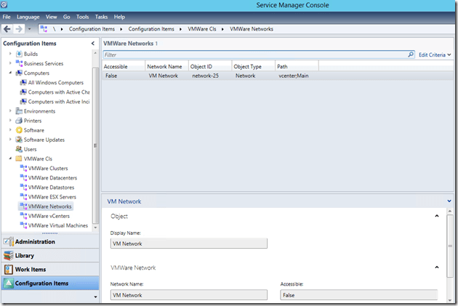This screenshot has width=458, height=306.
Task: Click the Printers icon in the navigation tree
Action: [19, 121]
